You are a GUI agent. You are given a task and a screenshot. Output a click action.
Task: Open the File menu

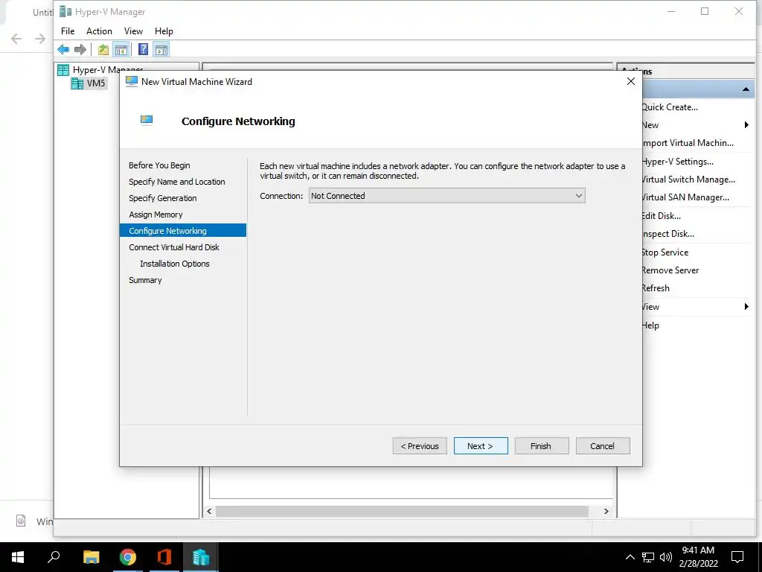(x=68, y=31)
